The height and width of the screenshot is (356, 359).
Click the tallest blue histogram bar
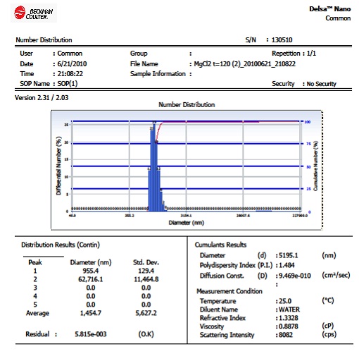154,167
